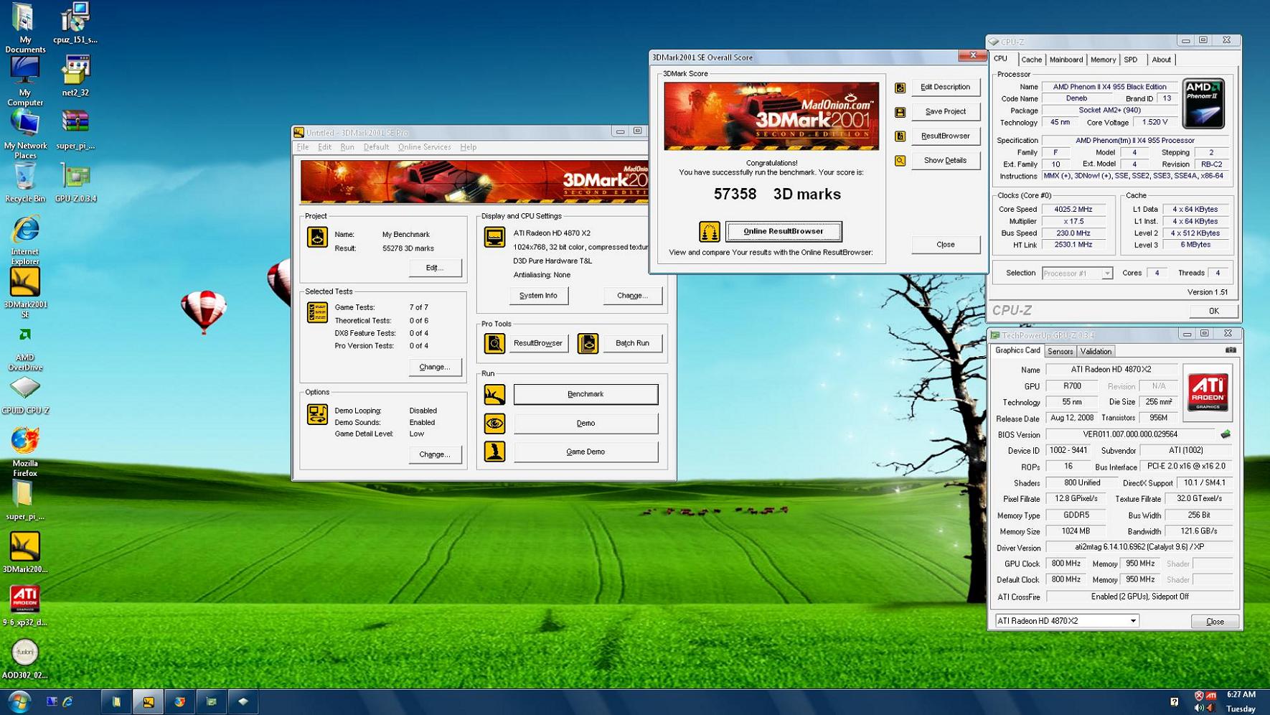Select the ATI 9-6_xp32 driver installer icon

(24, 607)
